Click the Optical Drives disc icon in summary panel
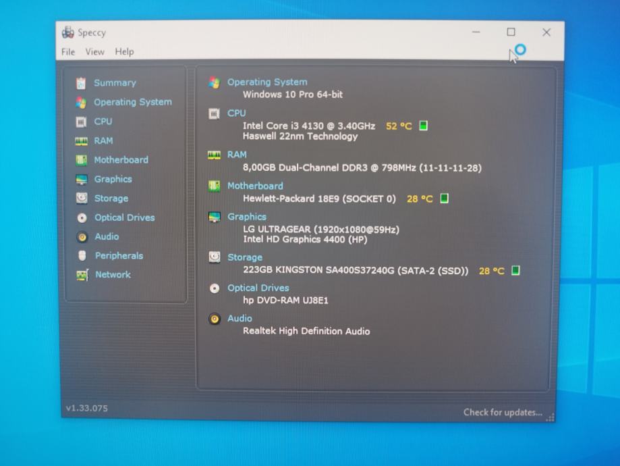The image size is (620, 466). (x=215, y=288)
